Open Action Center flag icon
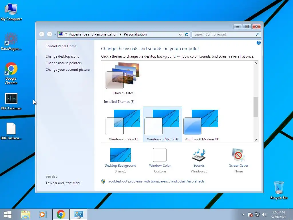 (250, 215)
